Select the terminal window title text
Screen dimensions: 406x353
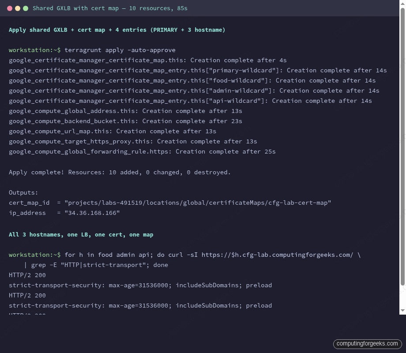click(x=110, y=8)
